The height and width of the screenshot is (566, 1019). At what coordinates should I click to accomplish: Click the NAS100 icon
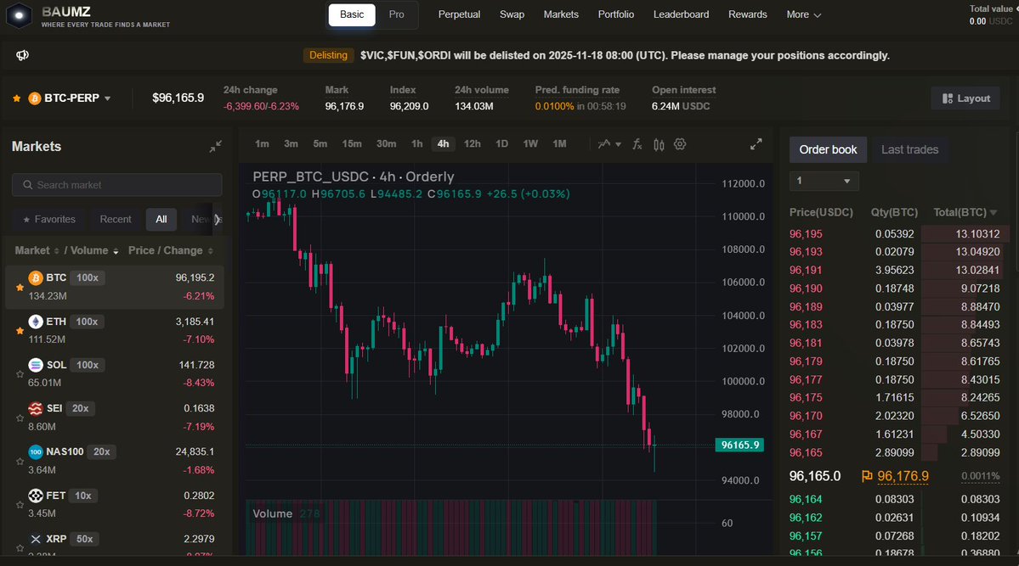tap(36, 451)
